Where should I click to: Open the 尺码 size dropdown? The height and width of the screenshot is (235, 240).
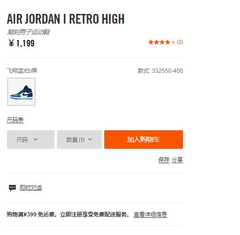(31, 140)
